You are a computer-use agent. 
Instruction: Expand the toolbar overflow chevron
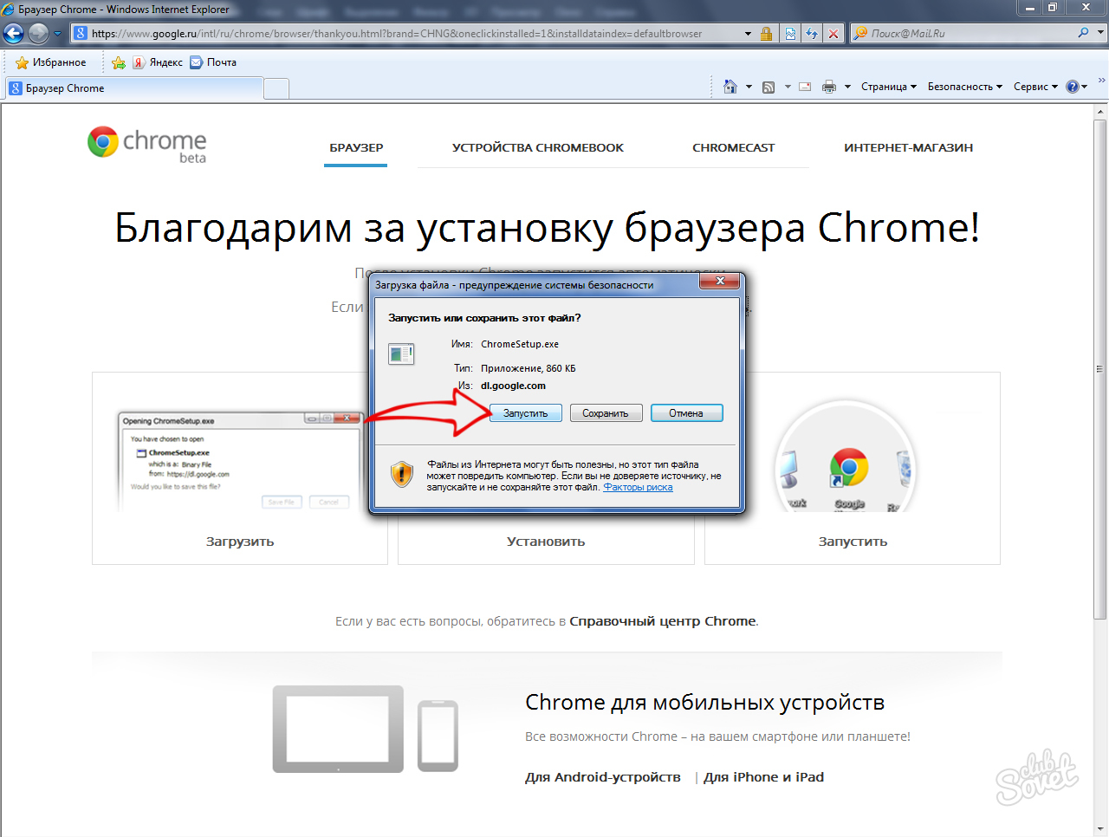(x=1101, y=81)
